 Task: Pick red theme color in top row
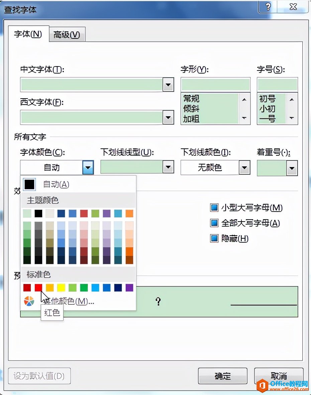click(x=84, y=213)
